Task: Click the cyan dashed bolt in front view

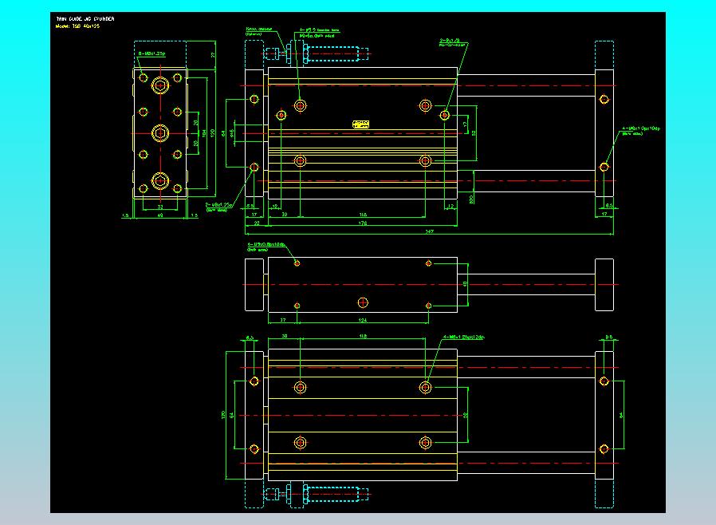Action: [335, 54]
